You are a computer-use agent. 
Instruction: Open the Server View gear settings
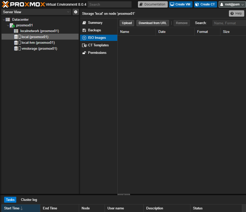pyautogui.click(x=76, y=12)
